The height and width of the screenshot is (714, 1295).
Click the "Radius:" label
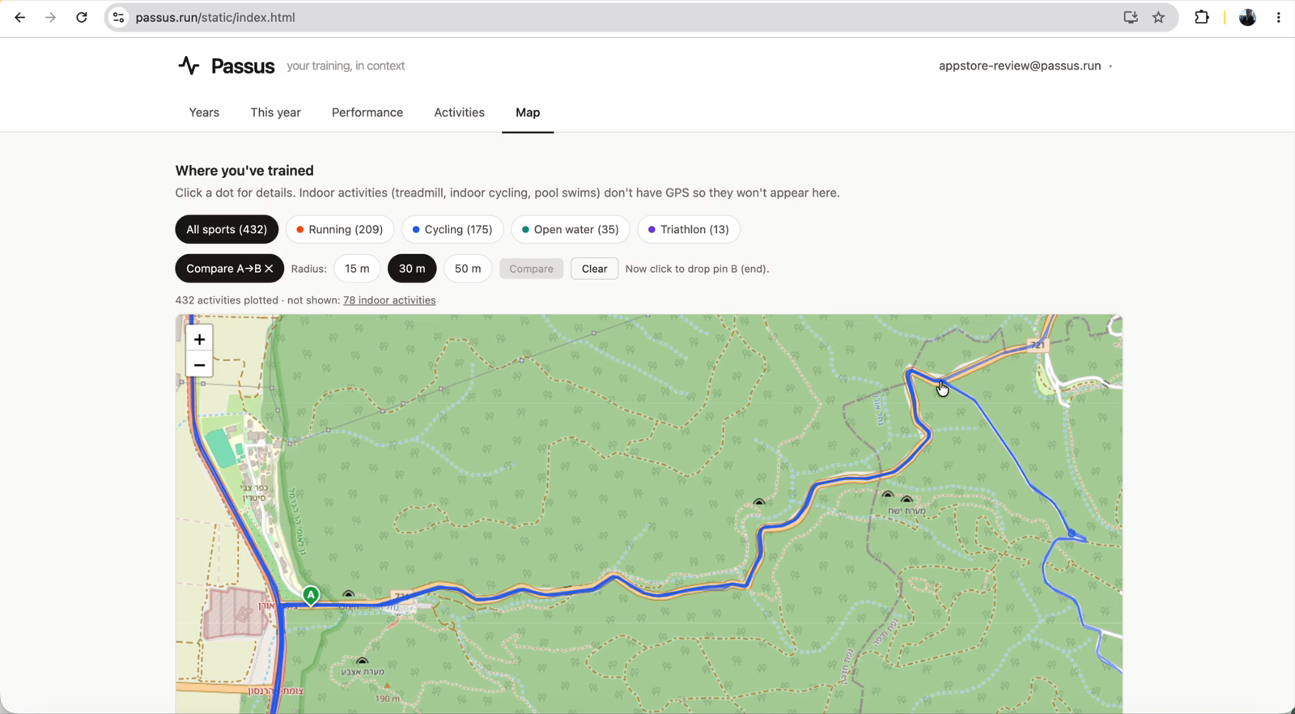pos(308,269)
